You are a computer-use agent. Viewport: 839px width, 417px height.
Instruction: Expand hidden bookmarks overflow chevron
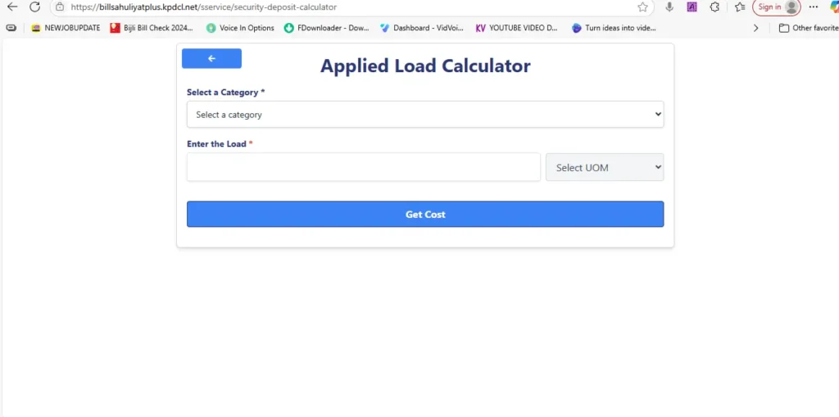point(755,28)
